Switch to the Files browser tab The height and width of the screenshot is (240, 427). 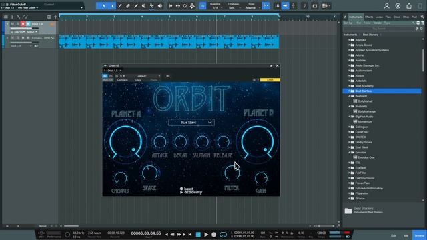(x=388, y=17)
